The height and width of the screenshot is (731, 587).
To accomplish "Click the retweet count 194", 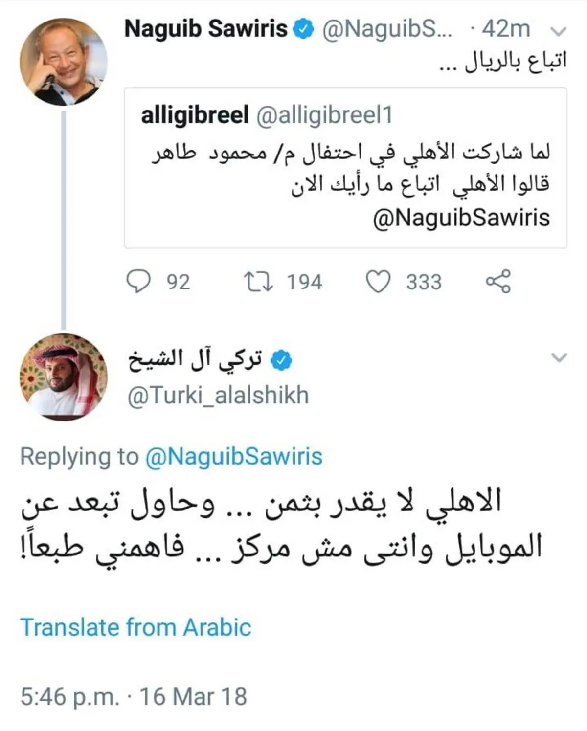I will point(304,283).
